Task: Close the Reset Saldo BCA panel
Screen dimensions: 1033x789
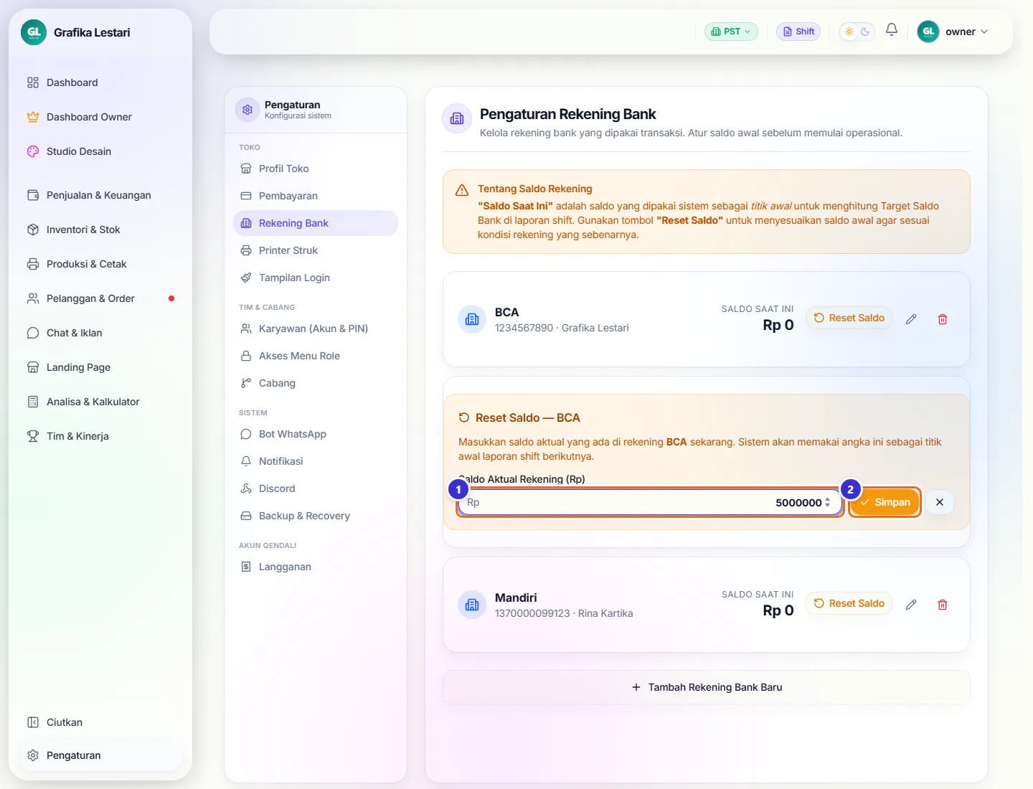Action: tap(940, 502)
